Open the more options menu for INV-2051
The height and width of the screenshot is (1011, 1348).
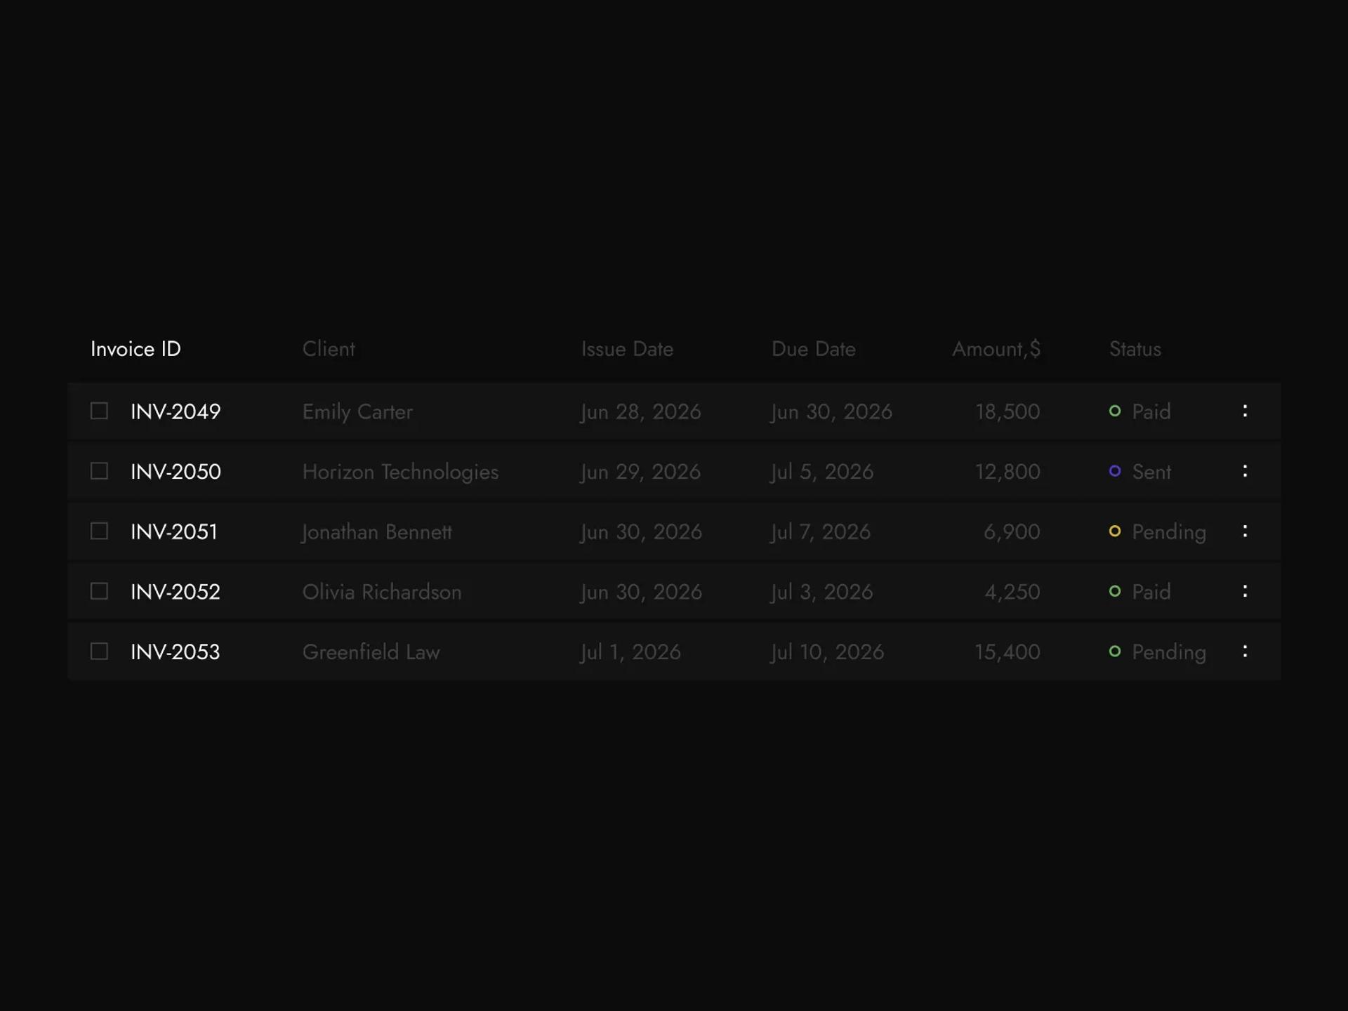(x=1245, y=531)
